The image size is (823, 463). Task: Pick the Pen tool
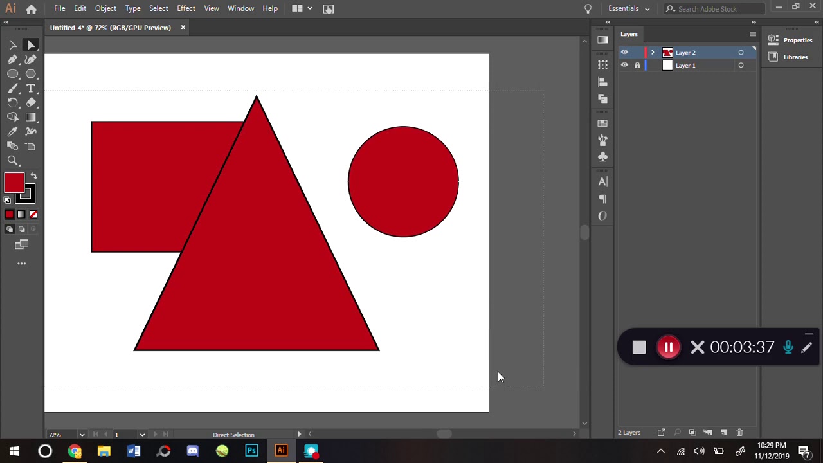(x=12, y=59)
